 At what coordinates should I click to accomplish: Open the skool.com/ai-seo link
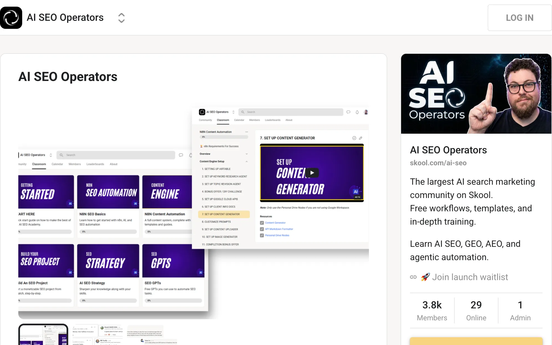438,163
